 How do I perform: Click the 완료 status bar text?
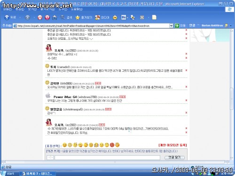8,167
